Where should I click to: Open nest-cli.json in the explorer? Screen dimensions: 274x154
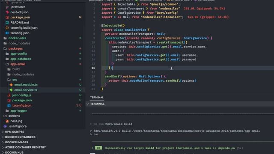tap(19, 12)
